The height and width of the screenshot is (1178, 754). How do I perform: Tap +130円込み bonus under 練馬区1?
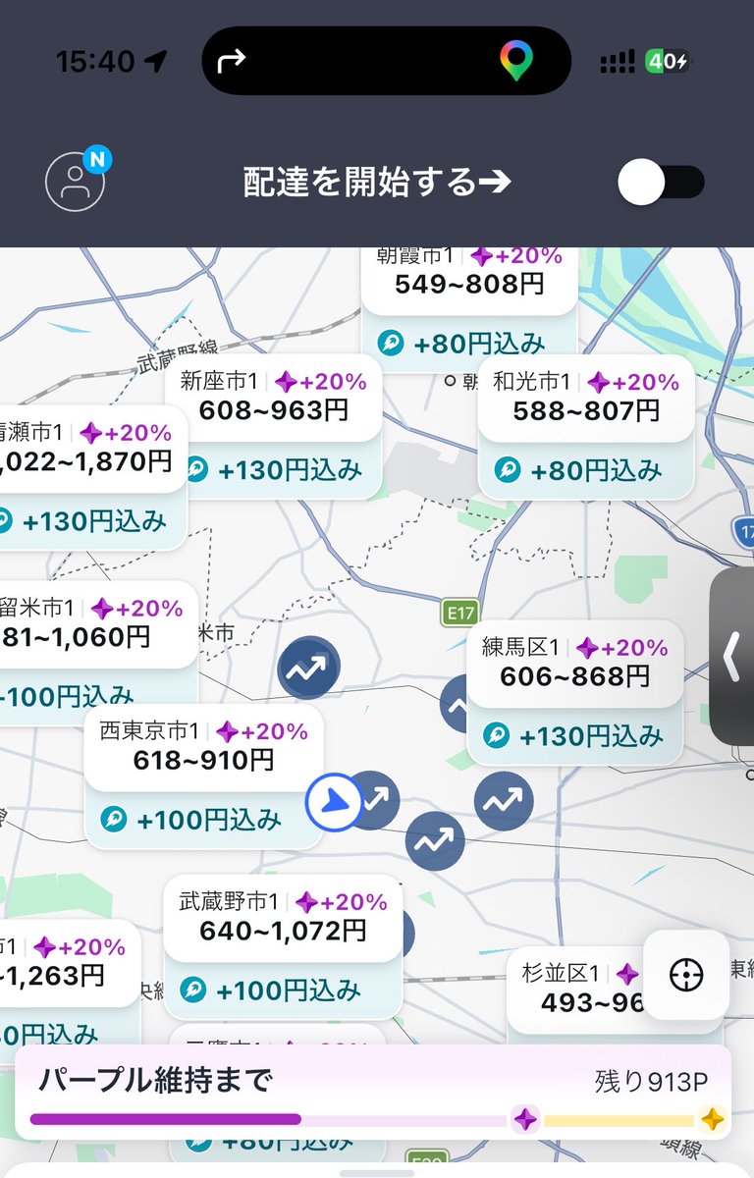592,736
